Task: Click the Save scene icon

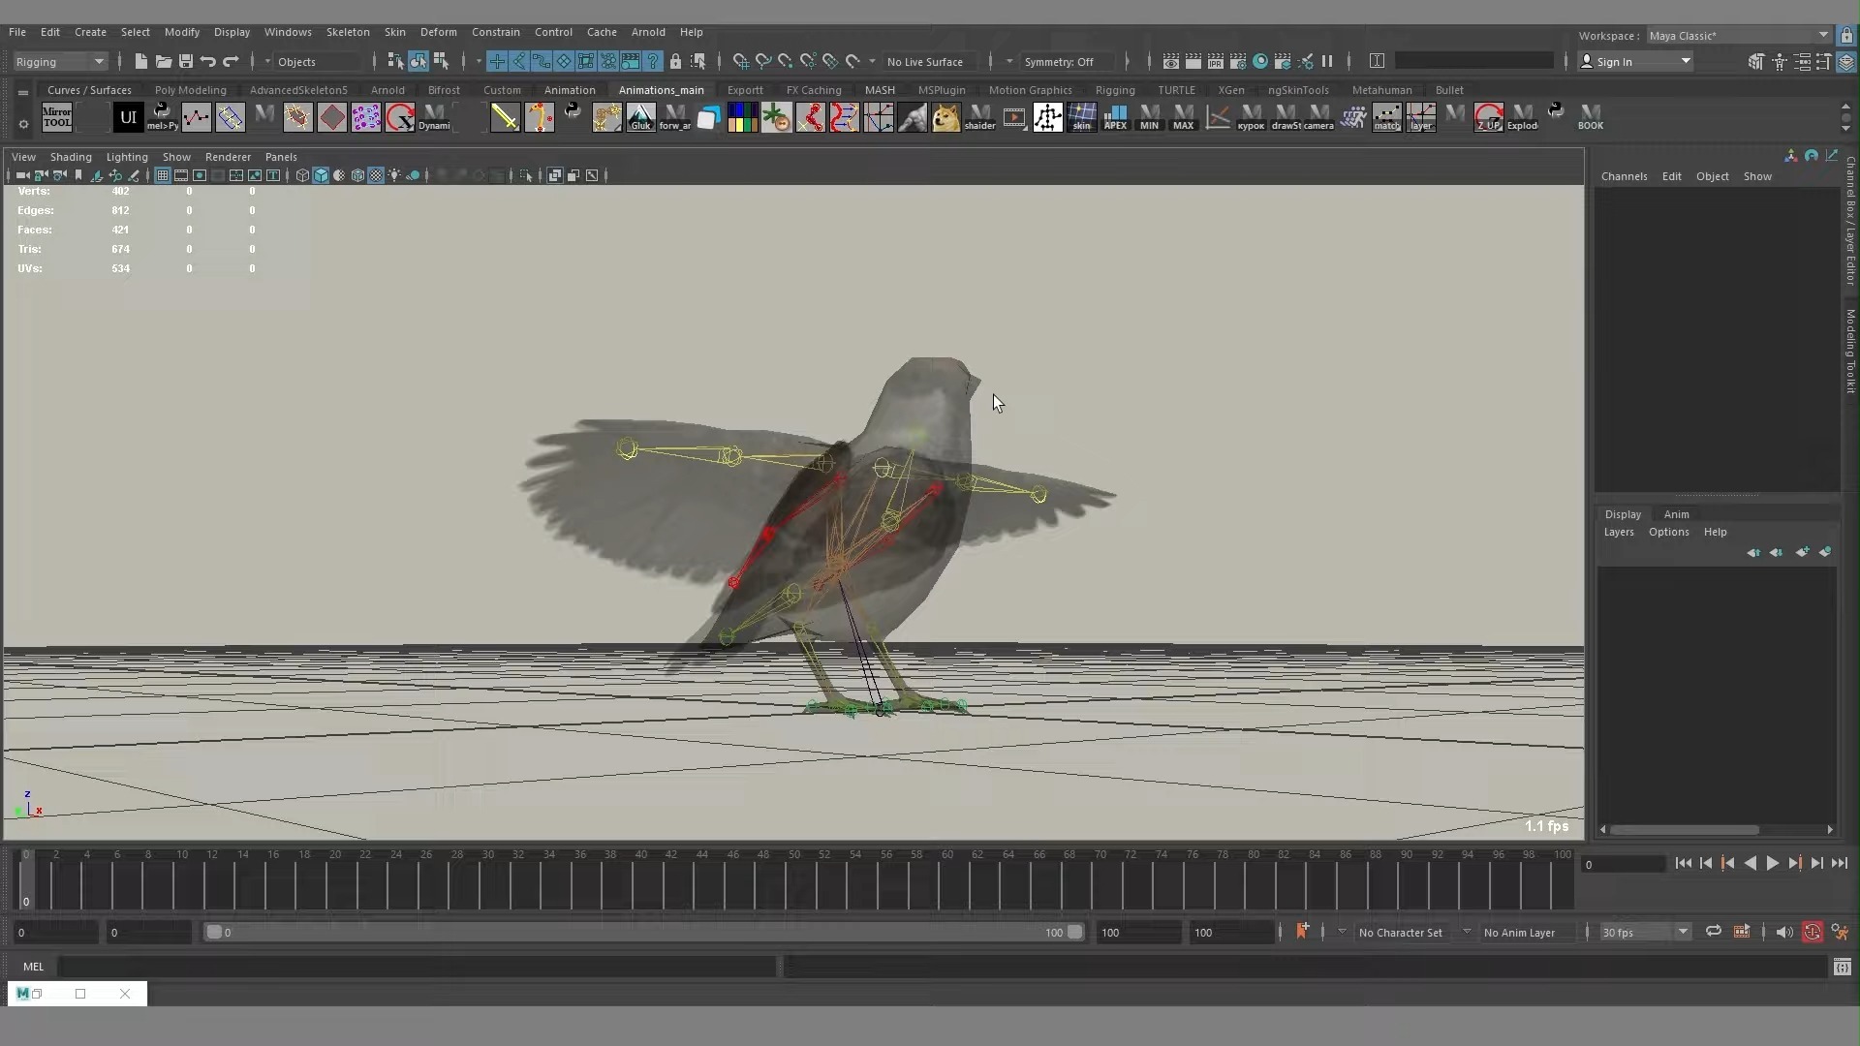Action: click(x=186, y=61)
